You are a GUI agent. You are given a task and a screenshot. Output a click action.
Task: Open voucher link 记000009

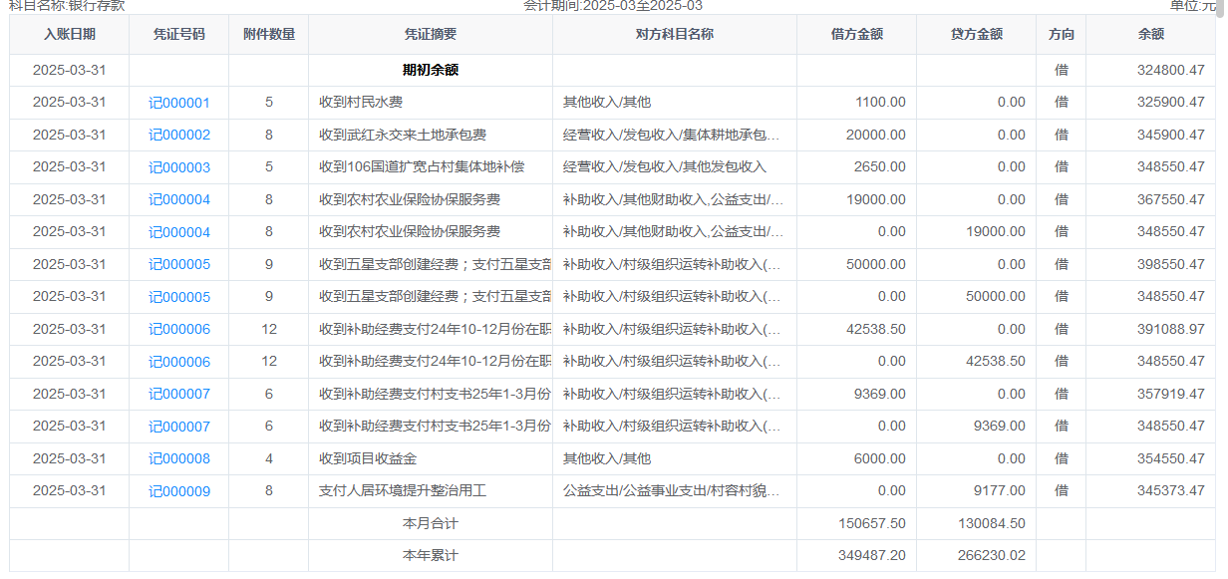179,491
